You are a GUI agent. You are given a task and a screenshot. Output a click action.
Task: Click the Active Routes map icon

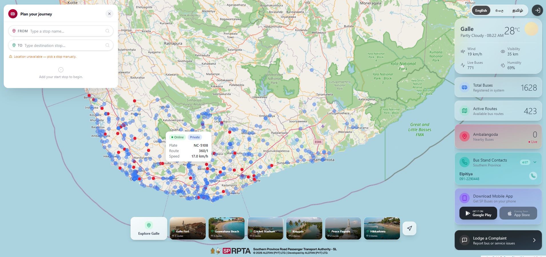465,111
